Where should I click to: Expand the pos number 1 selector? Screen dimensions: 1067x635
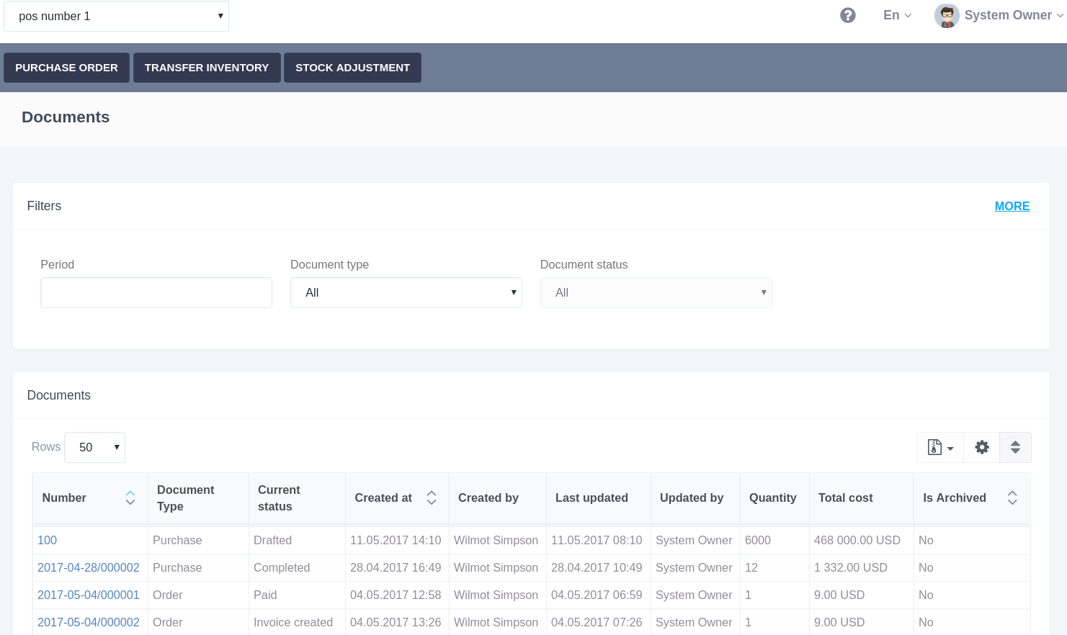117,16
